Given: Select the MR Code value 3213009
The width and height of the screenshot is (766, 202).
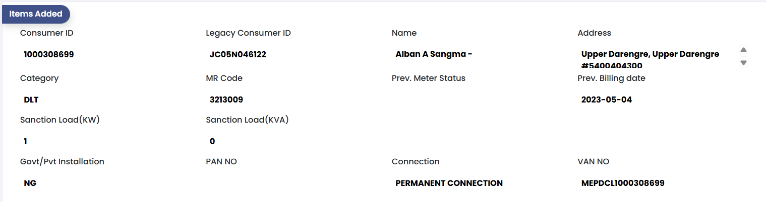Looking at the screenshot, I should click(x=226, y=99).
